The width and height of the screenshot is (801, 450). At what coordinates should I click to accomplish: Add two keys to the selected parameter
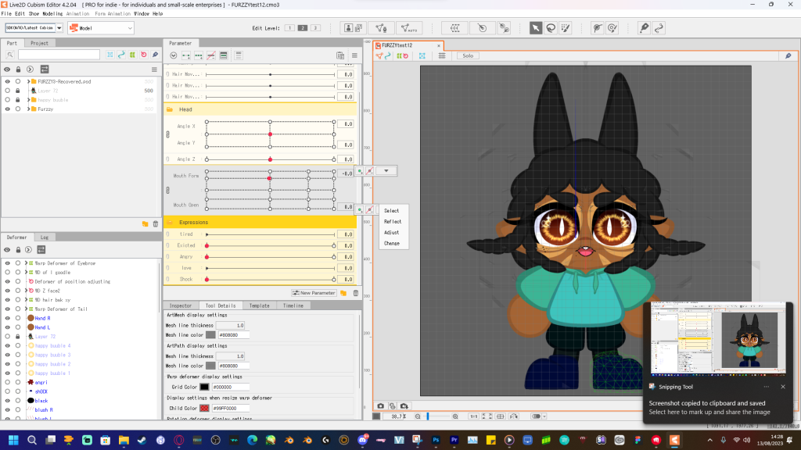click(186, 55)
